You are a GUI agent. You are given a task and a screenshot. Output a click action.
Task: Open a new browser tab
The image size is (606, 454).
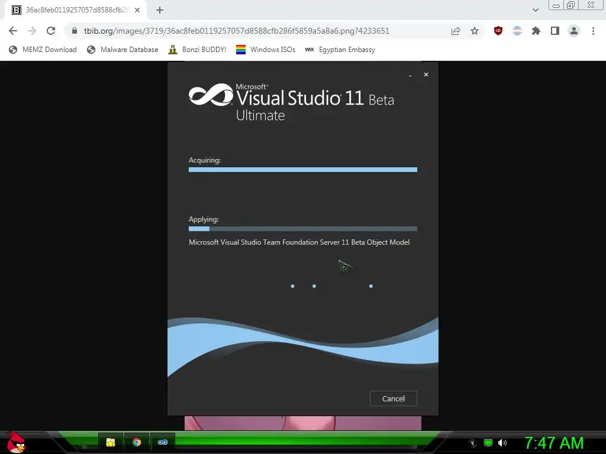(x=160, y=10)
